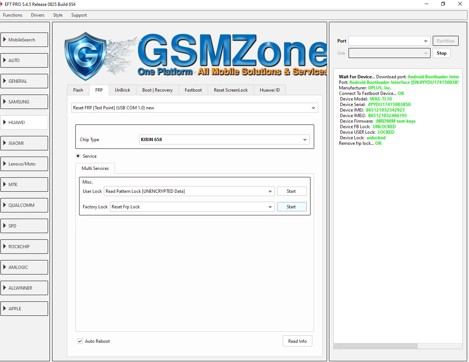469x362 pixels.
Task: Click the GSMZone shield logo
Action: pyautogui.click(x=86, y=56)
